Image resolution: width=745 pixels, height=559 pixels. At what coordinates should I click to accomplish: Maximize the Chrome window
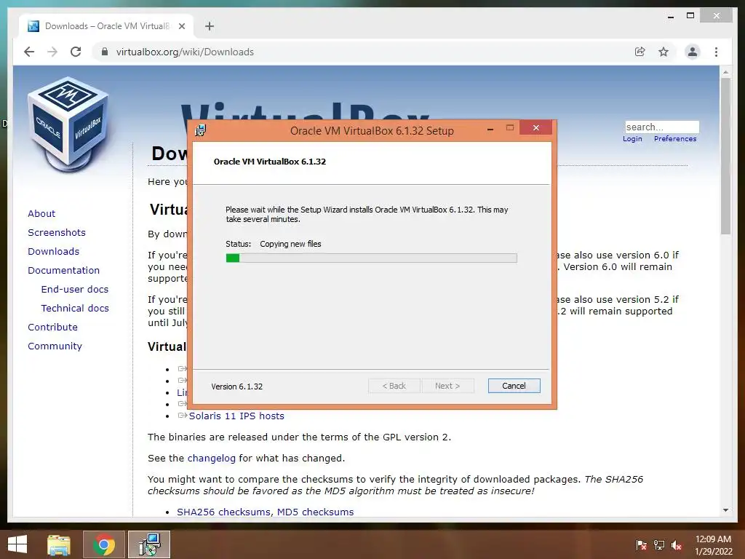[690, 16]
